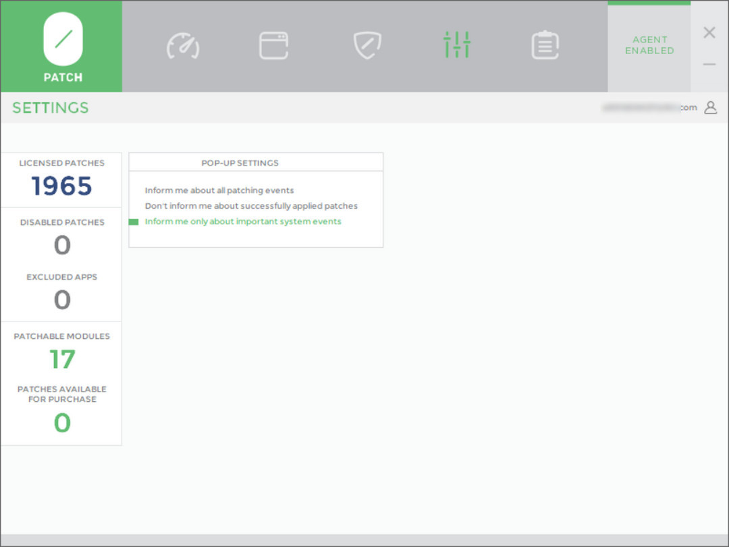Close the 0patch console window
729x547 pixels.
click(x=709, y=32)
